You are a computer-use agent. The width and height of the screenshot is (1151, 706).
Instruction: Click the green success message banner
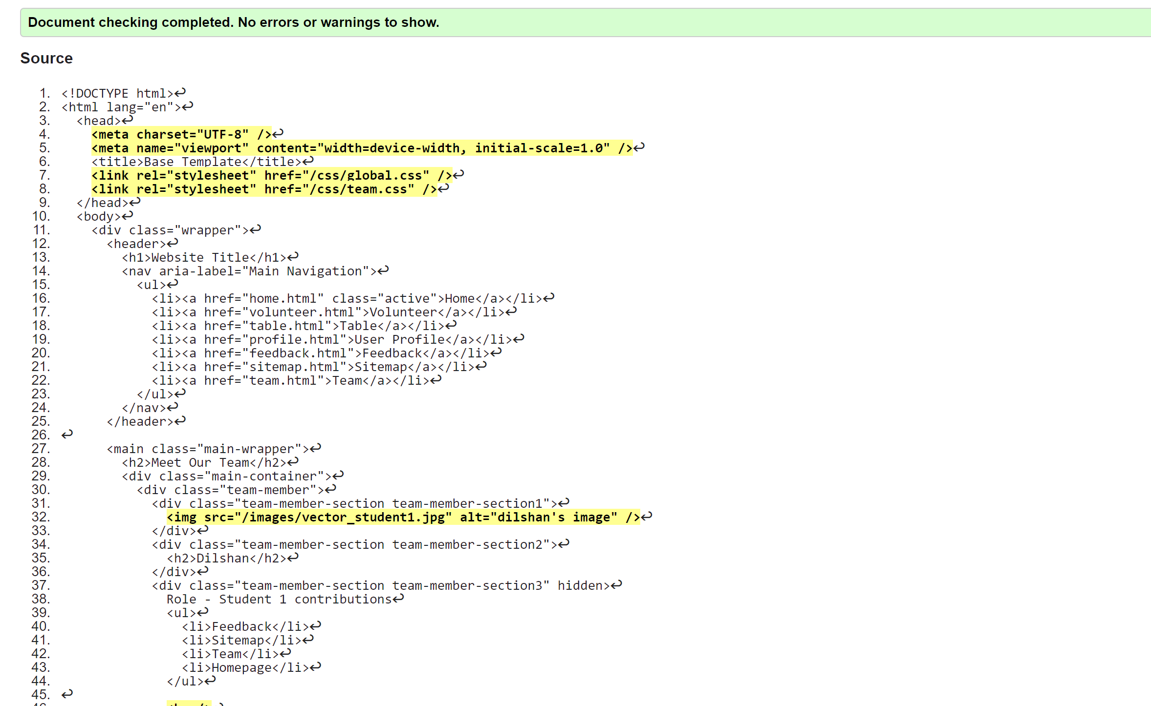585,22
